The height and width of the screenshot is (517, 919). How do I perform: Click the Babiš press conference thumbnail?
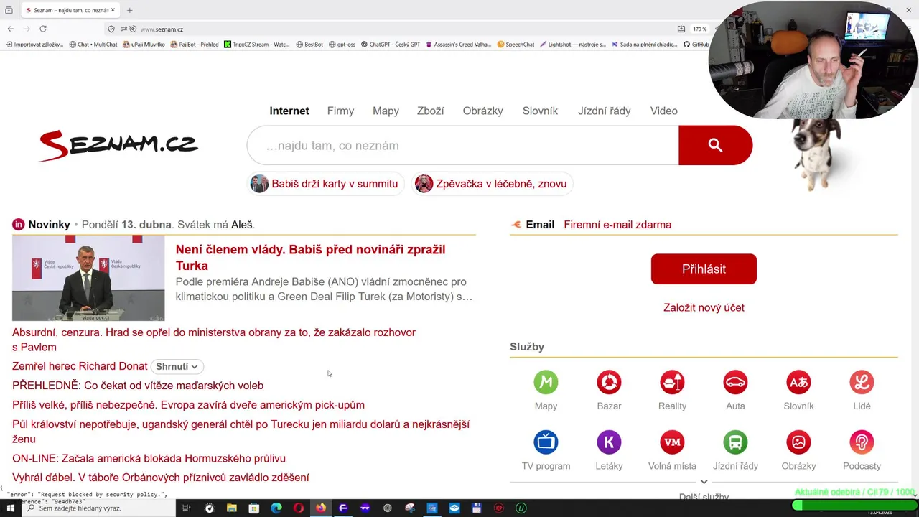pos(88,278)
